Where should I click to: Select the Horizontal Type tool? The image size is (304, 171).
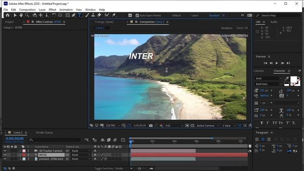(79, 15)
